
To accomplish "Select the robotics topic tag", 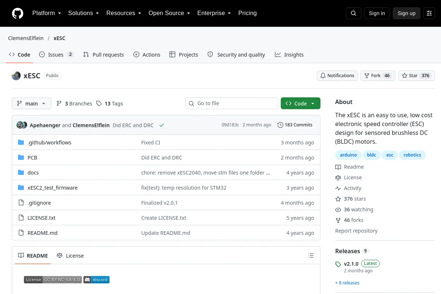I will [x=412, y=155].
